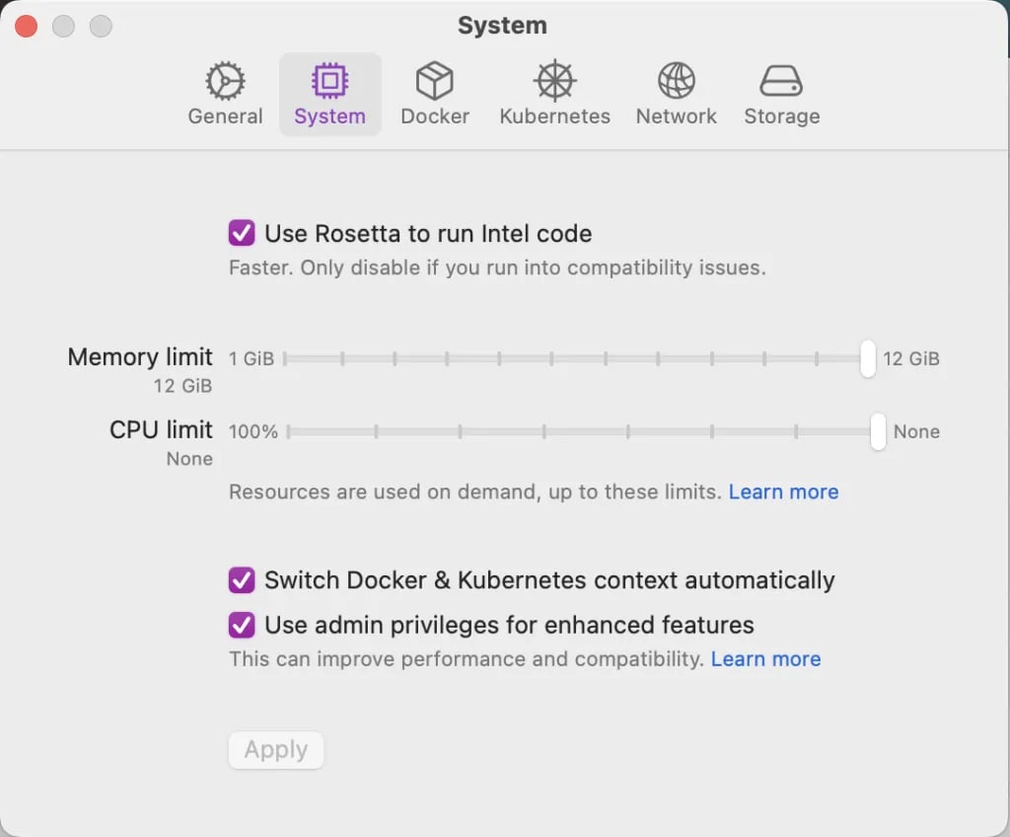
Task: Open the Storage drive icon
Action: pyautogui.click(x=781, y=81)
